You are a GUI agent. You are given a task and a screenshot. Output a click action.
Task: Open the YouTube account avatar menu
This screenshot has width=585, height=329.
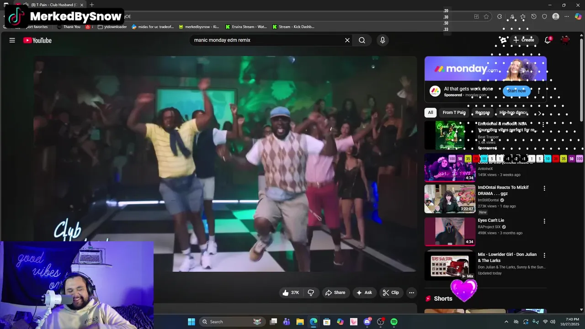565,40
